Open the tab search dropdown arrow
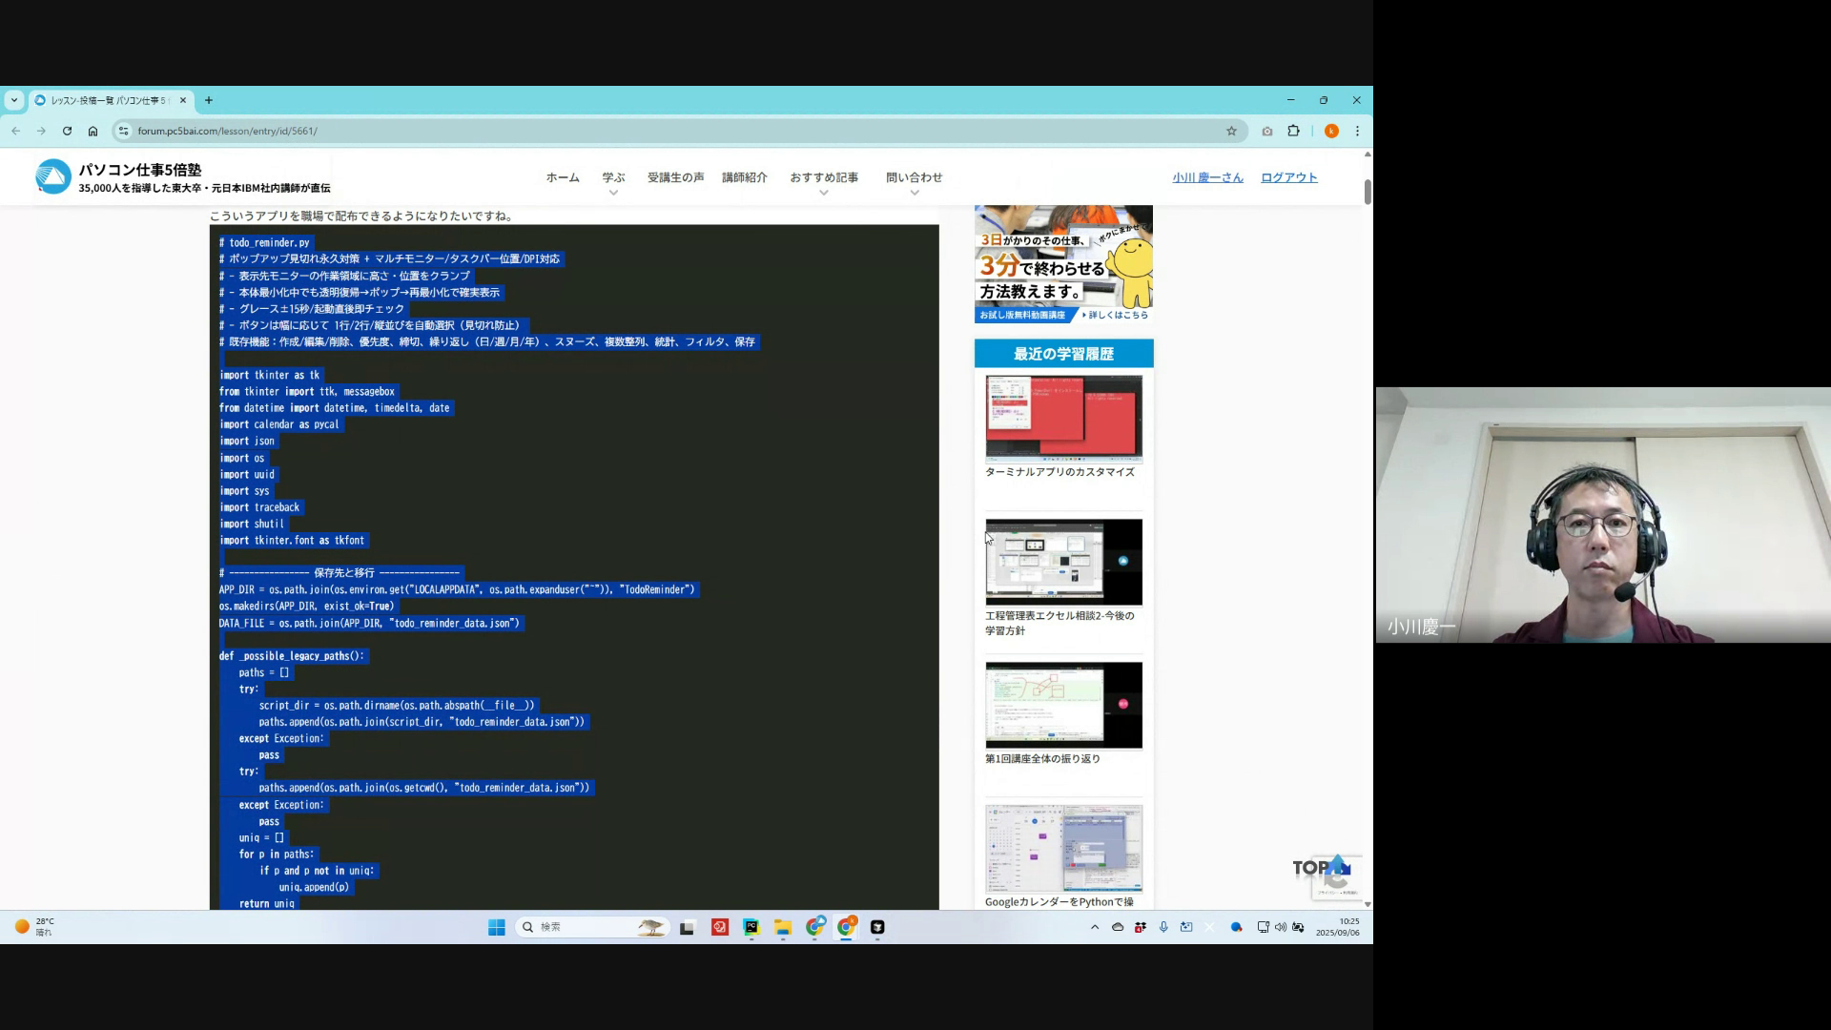 tap(13, 100)
